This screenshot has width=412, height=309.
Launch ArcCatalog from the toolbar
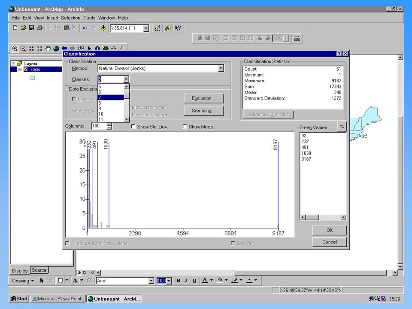(168, 28)
